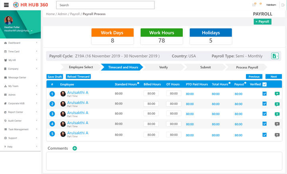This screenshot has height=174, width=287.
Task: Click the mail notification icon
Action: [x=254, y=5]
